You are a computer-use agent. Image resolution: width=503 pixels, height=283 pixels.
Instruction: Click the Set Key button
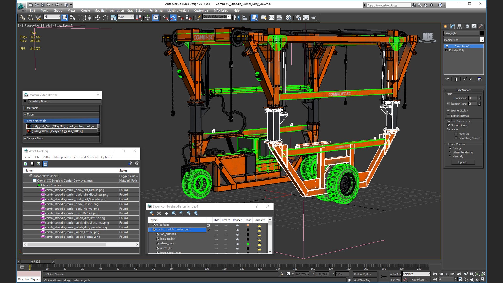pos(395,280)
